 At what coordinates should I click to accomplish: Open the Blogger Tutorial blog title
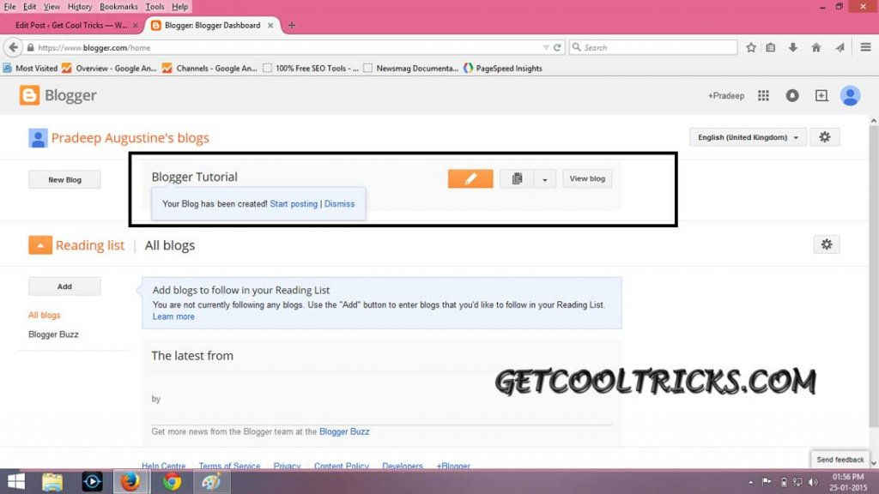click(x=195, y=177)
